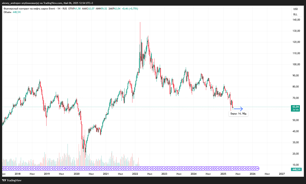This screenshot has height=184, width=306.
Task: Click the 2025 time axis label
Action: click(x=223, y=174)
